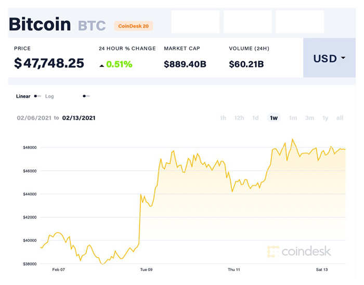Select the 1w time range
The height and width of the screenshot is (285, 364).
[x=274, y=118]
